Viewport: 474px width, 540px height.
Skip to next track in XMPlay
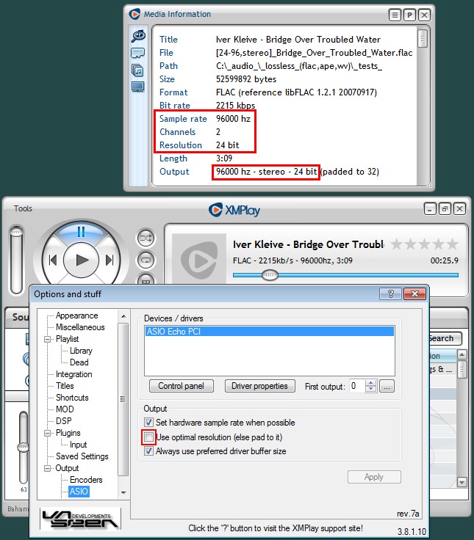click(x=109, y=260)
